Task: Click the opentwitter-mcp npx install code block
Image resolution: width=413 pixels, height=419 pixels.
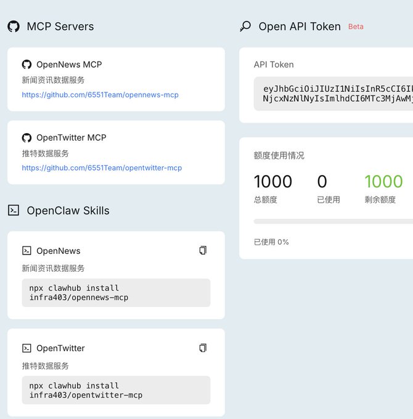Action: tap(116, 390)
